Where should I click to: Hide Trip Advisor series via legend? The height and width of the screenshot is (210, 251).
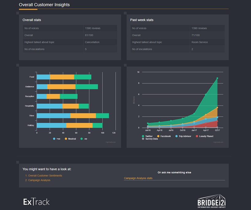click(183, 136)
